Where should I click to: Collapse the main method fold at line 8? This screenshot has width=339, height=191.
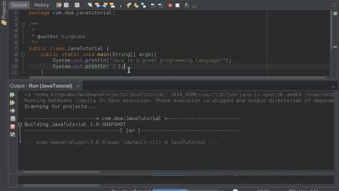pyautogui.click(x=23, y=55)
